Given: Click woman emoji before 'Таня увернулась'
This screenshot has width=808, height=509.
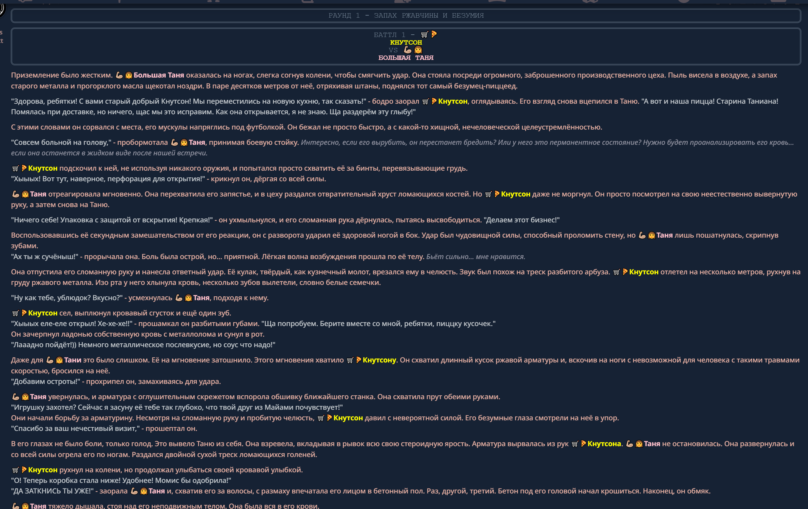Looking at the screenshot, I should 25,397.
